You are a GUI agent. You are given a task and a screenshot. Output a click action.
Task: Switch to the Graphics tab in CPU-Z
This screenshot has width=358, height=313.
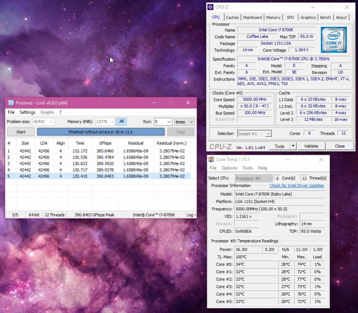point(308,17)
